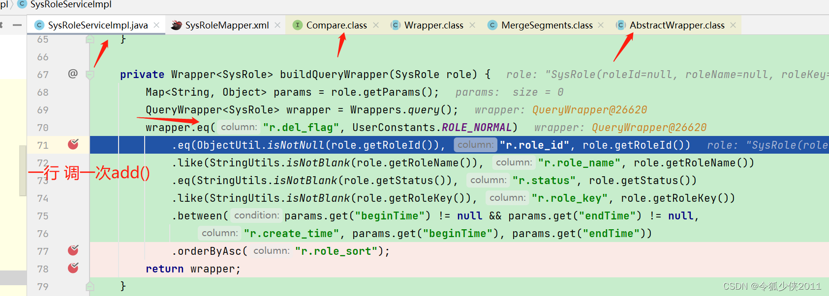Click the Compare.class interface icon in tab
The width and height of the screenshot is (829, 296).
(x=297, y=25)
